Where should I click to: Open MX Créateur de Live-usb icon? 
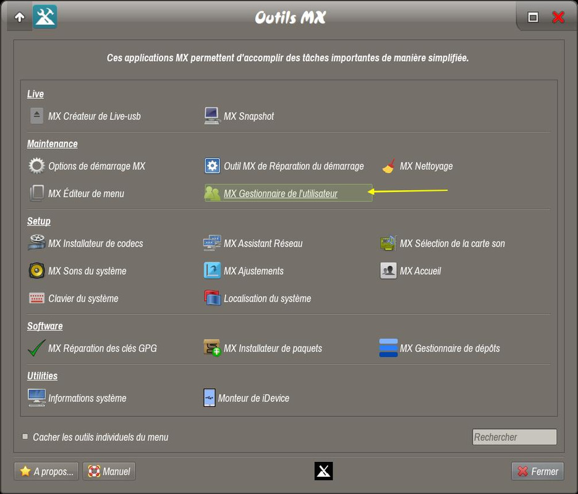(37, 115)
